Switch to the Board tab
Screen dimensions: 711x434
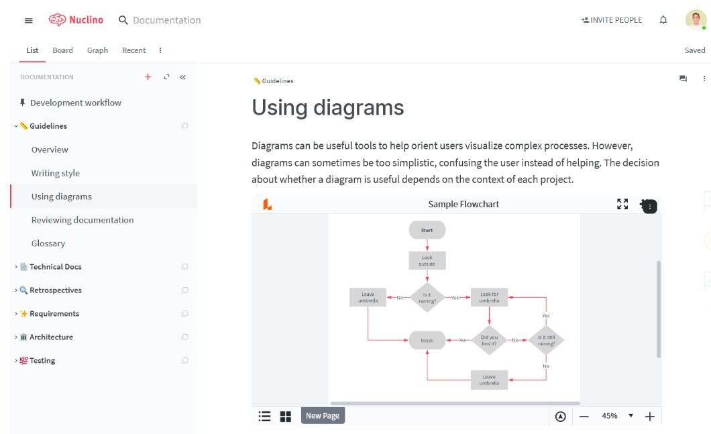(x=62, y=50)
